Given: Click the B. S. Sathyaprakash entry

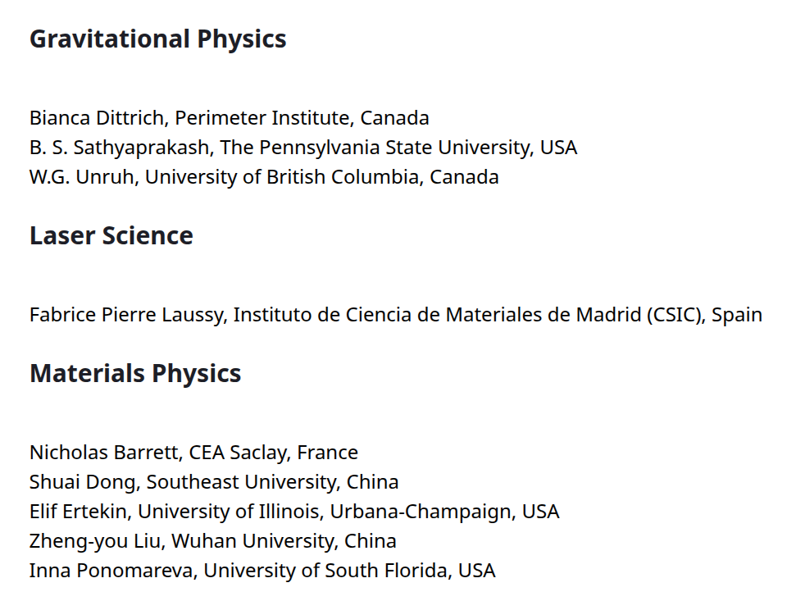Looking at the screenshot, I should 303,148.
